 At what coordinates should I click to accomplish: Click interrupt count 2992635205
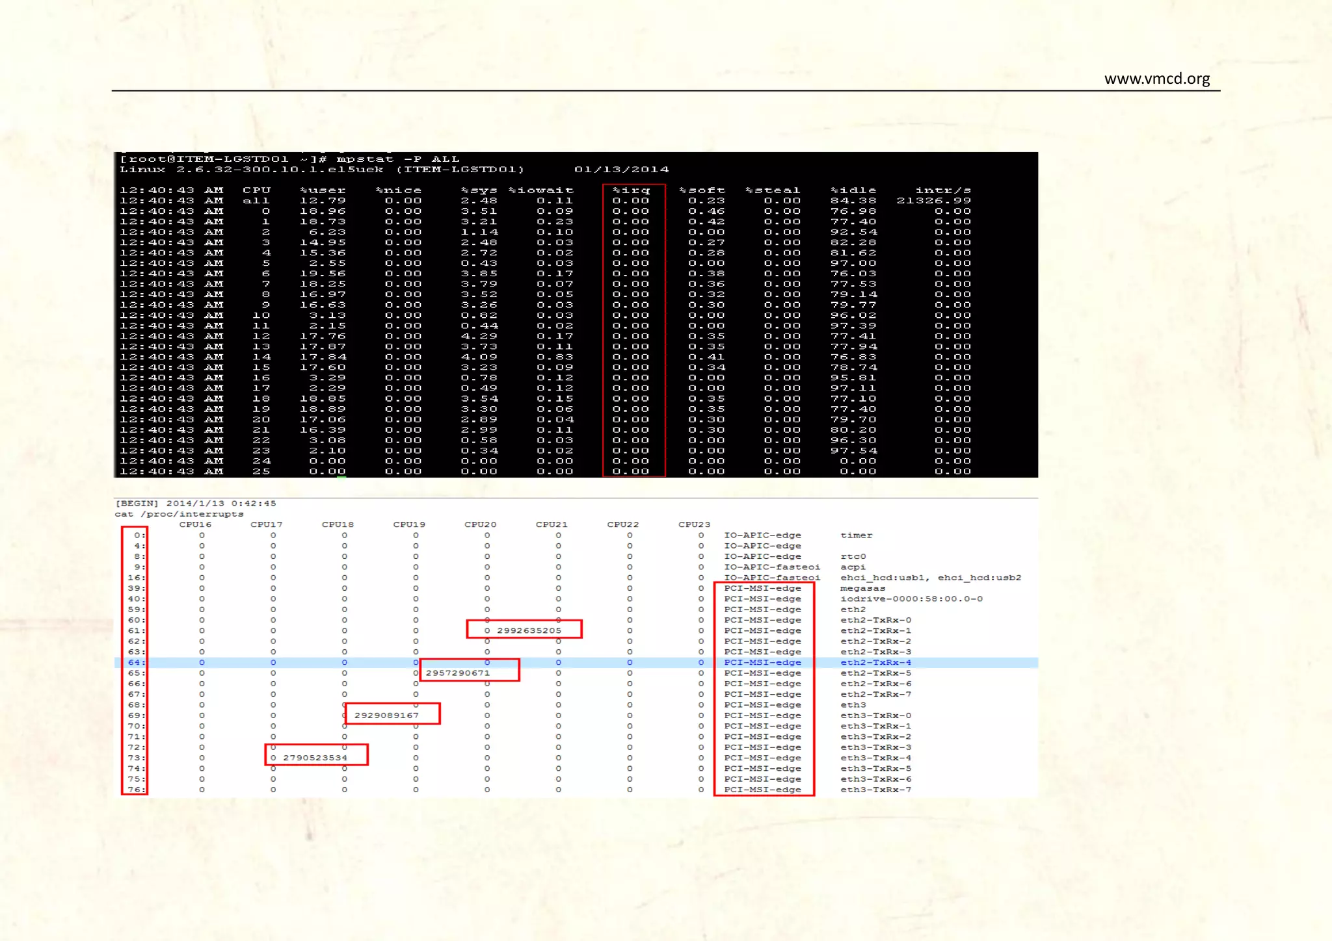click(529, 630)
